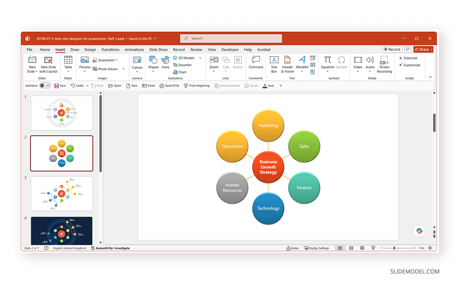Open Header & Footer settings
458x283 pixels.
287,64
